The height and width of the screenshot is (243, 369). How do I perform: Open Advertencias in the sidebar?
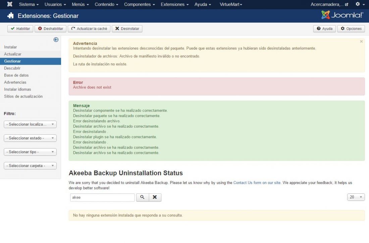point(15,82)
